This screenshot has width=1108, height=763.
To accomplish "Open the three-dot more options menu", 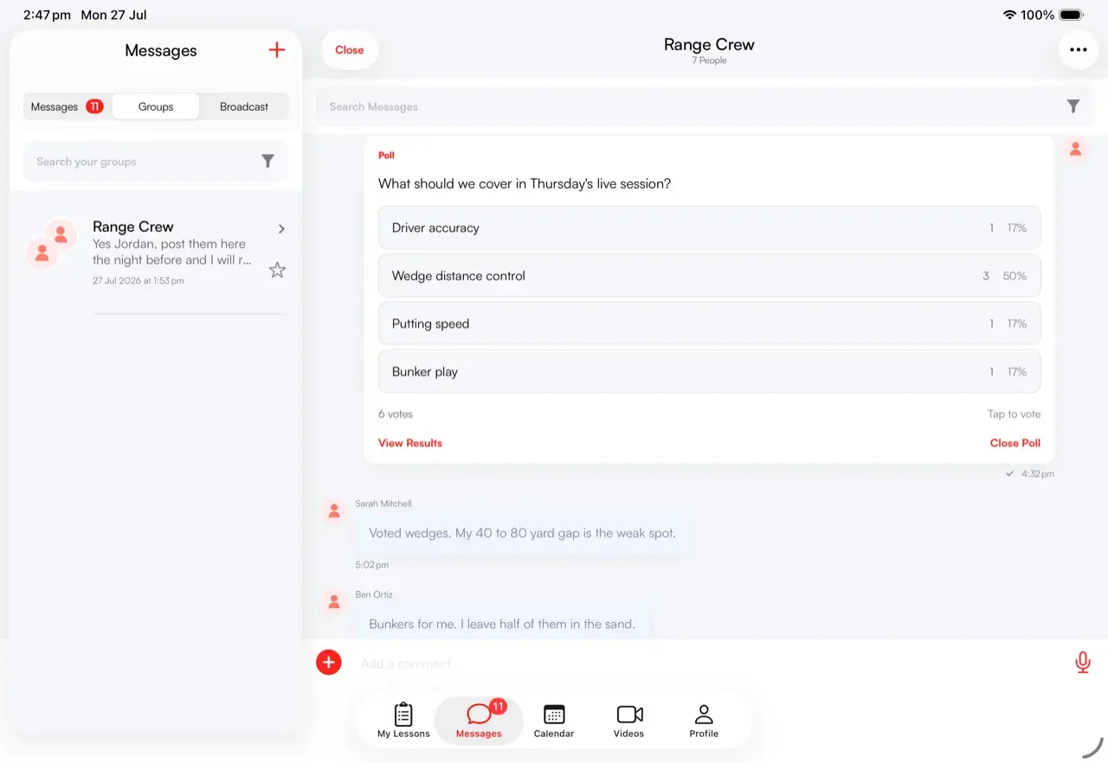I will (1078, 49).
